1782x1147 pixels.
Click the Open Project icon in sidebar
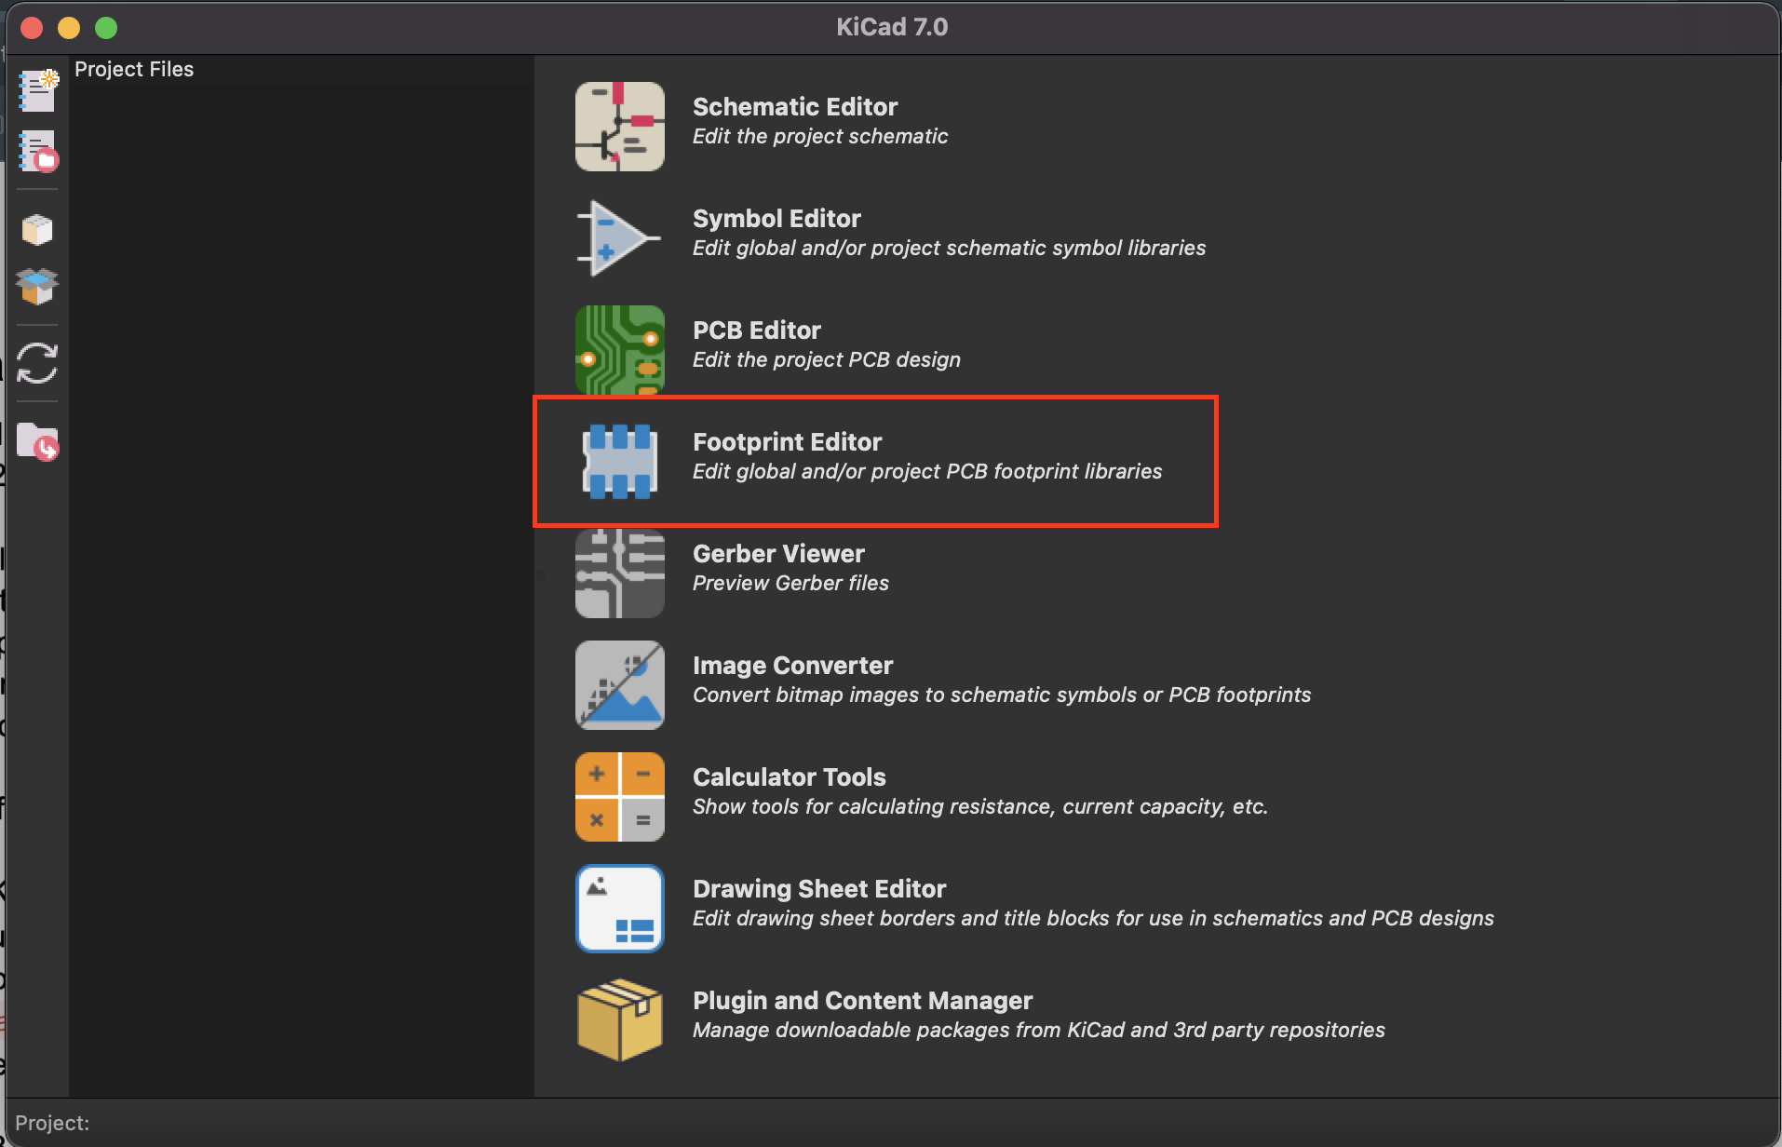point(38,151)
